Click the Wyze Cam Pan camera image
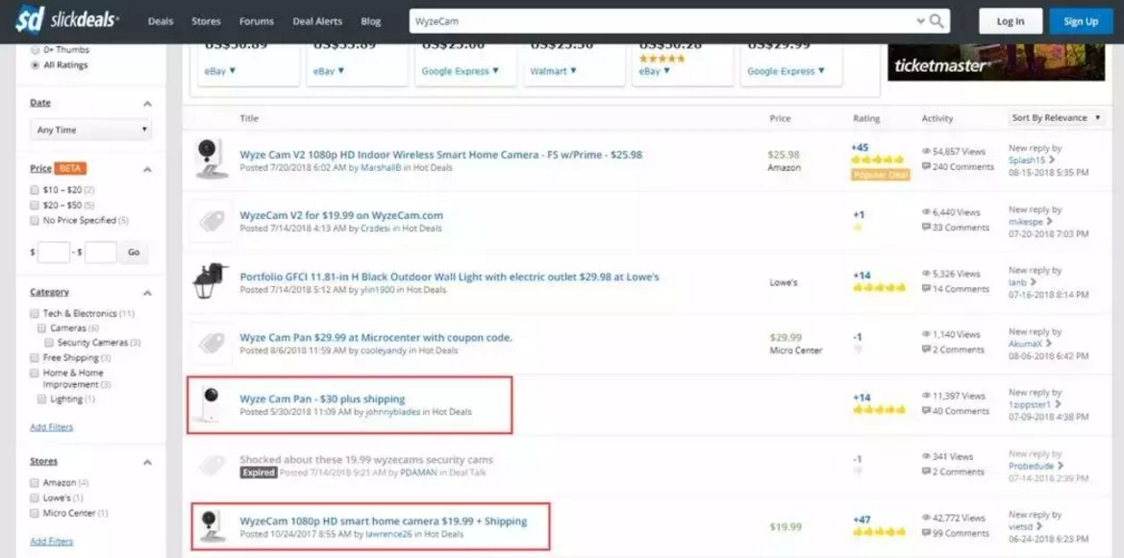Screen dimensions: 1124x558 point(211,404)
